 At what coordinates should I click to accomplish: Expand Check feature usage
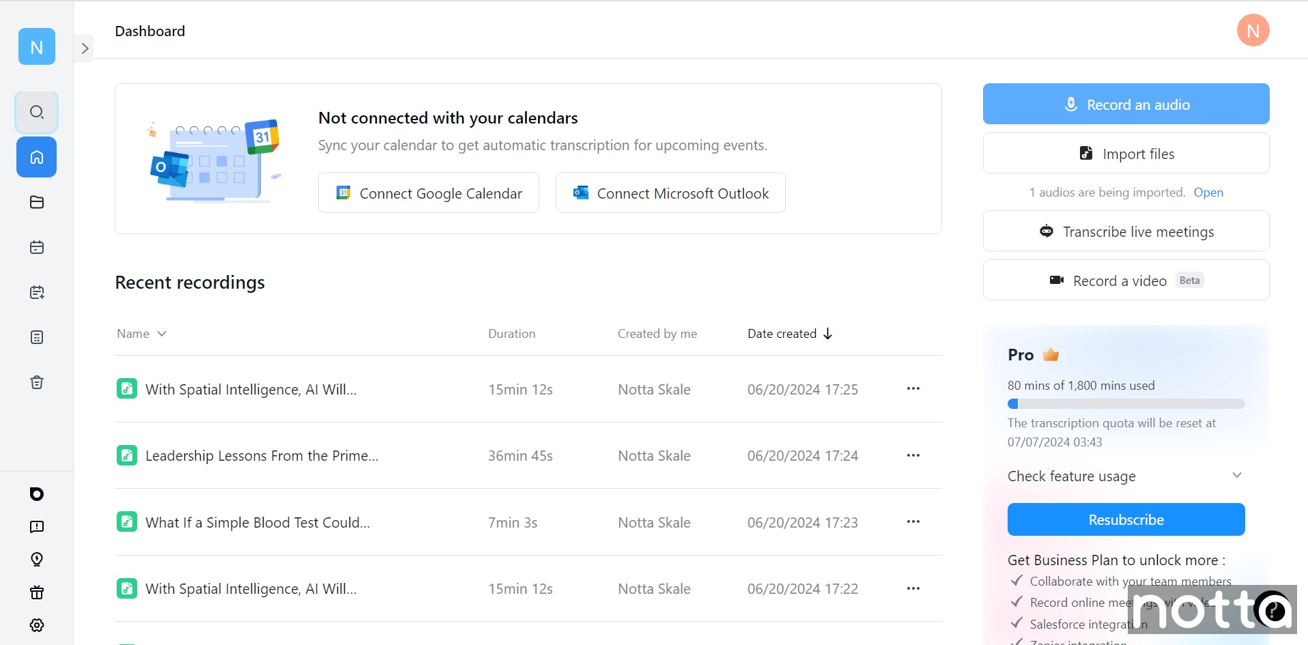(x=1126, y=476)
